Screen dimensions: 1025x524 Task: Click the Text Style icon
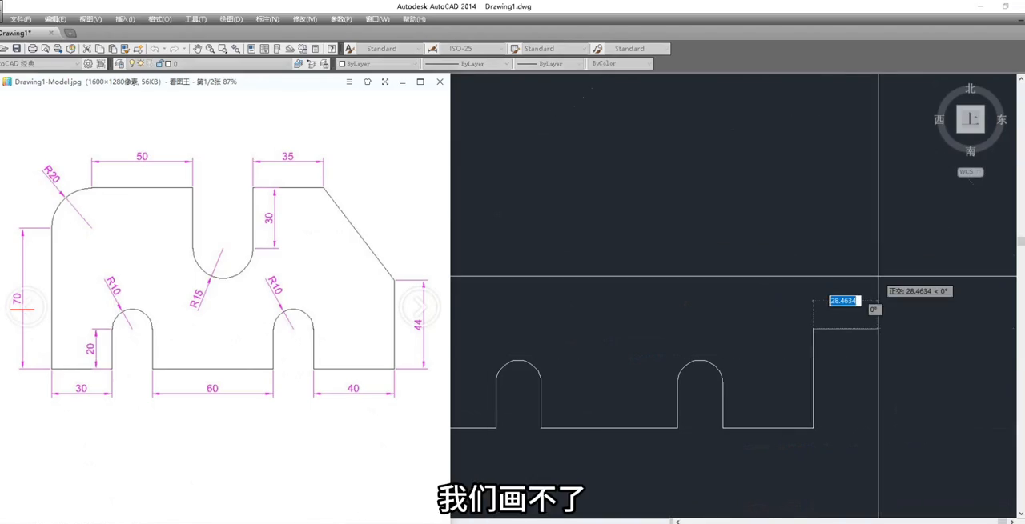point(350,49)
